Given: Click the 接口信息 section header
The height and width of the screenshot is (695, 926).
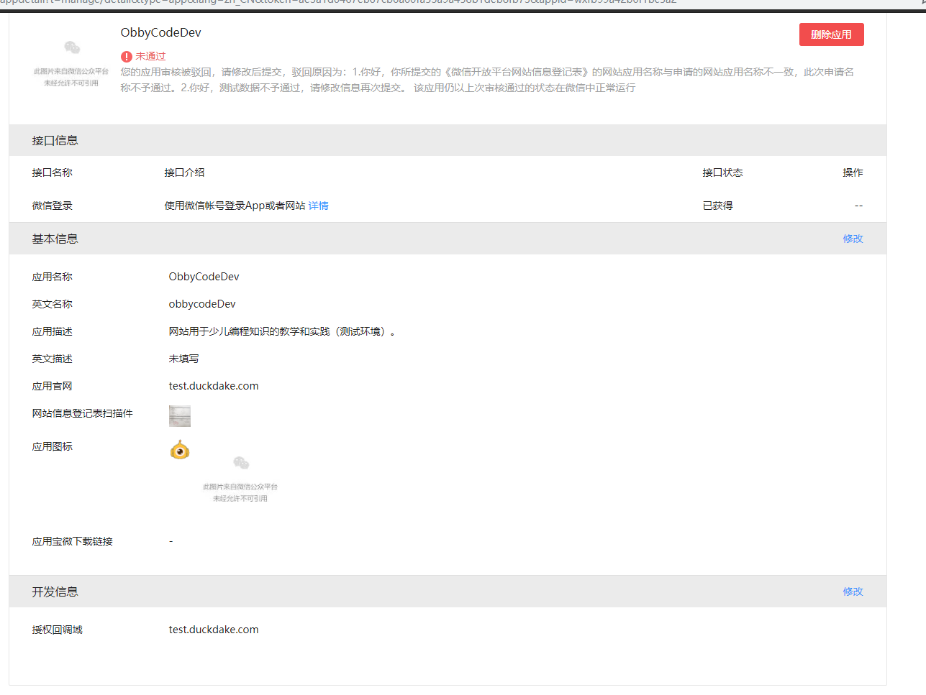Looking at the screenshot, I should [448, 140].
